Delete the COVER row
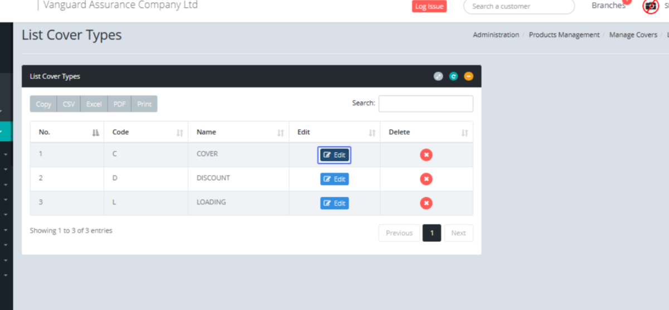Image resolution: width=669 pixels, height=310 pixels. [426, 155]
